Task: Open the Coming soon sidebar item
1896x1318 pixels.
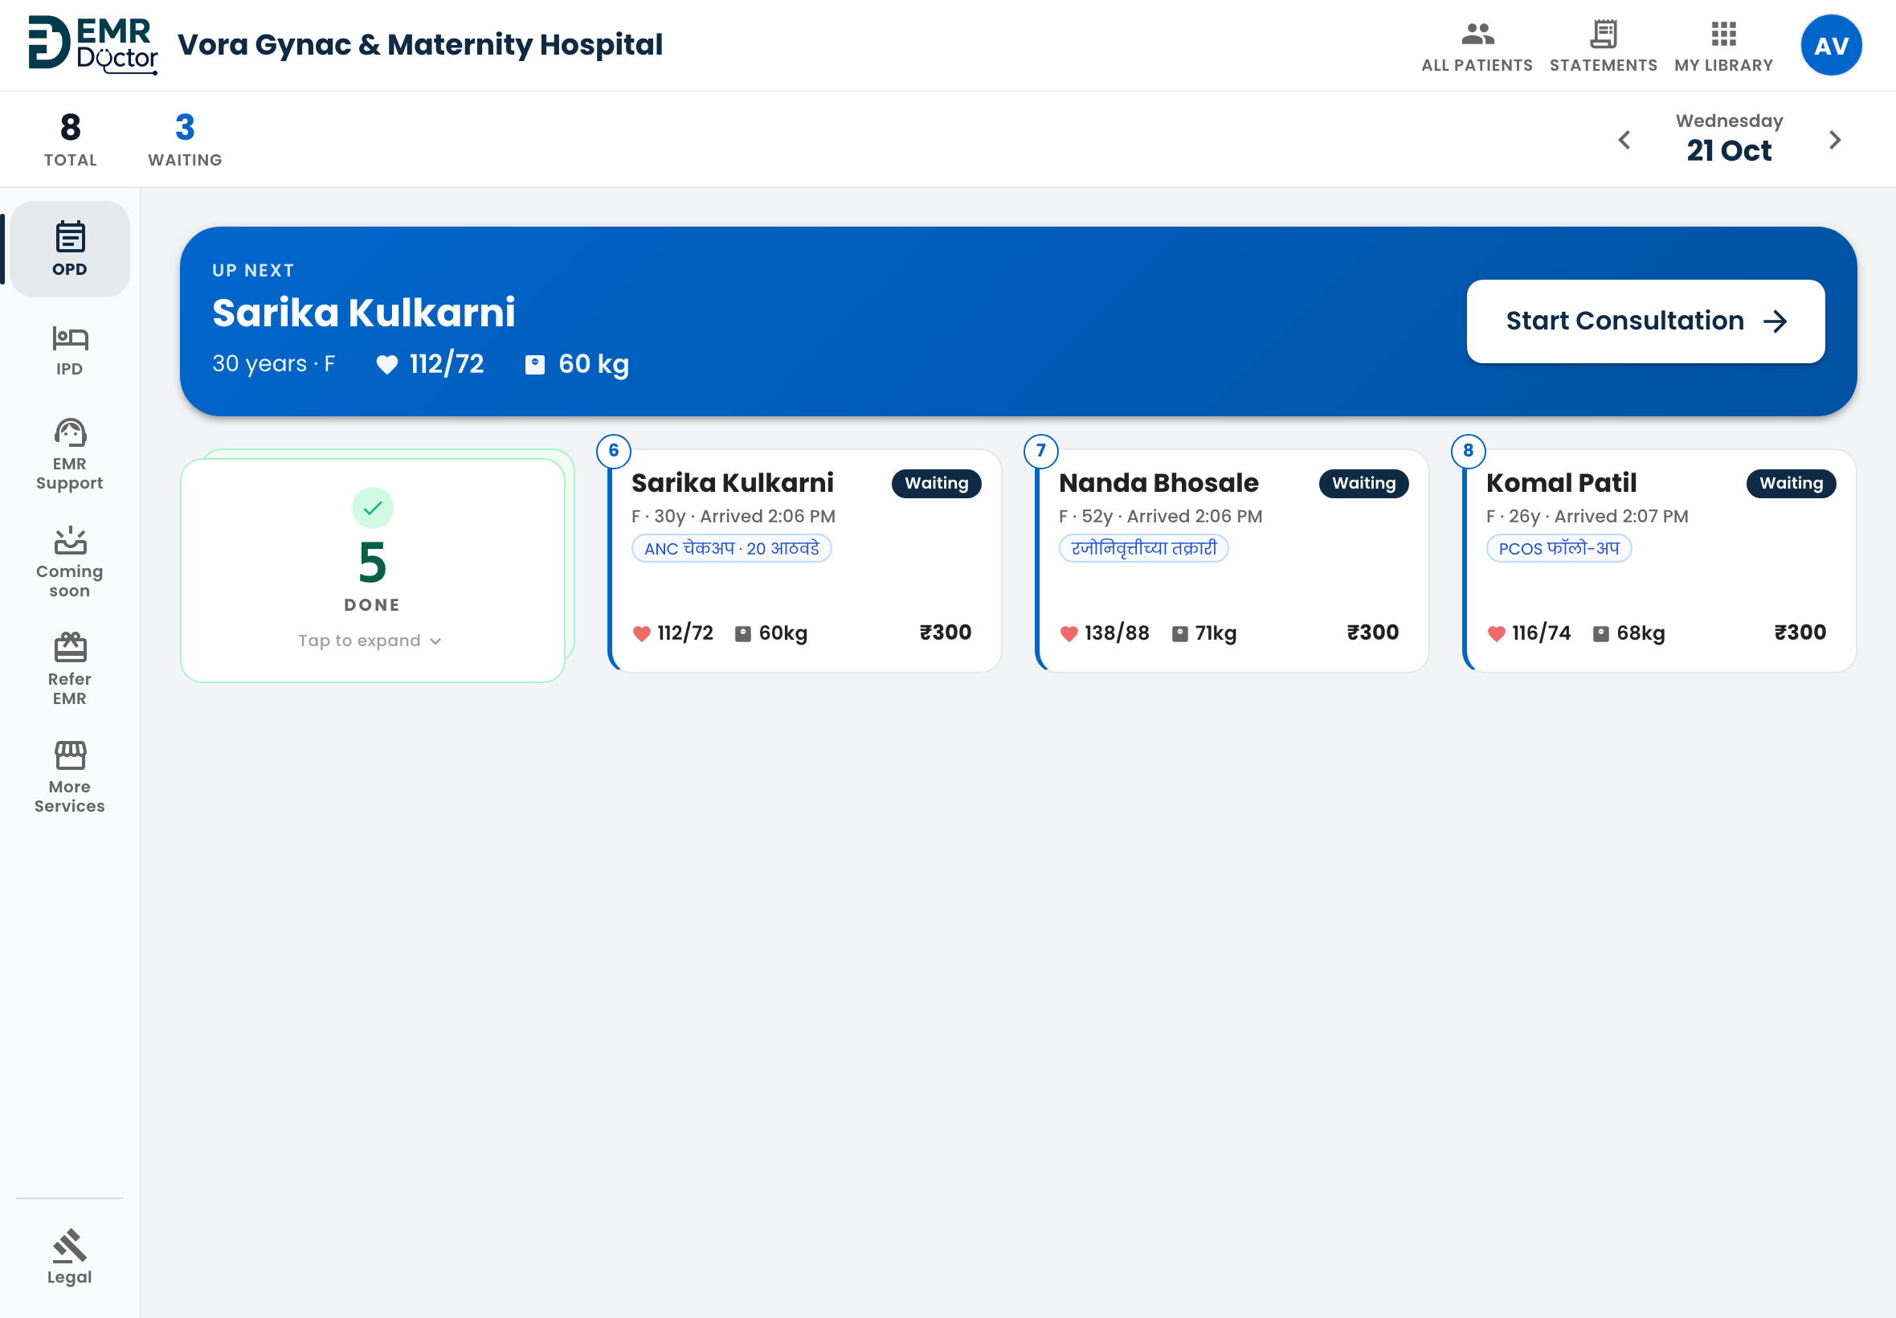Action: pyautogui.click(x=70, y=563)
